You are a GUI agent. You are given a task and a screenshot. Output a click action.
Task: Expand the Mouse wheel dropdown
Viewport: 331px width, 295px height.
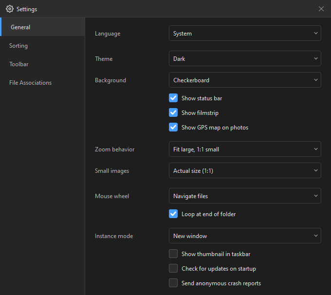tap(245, 196)
